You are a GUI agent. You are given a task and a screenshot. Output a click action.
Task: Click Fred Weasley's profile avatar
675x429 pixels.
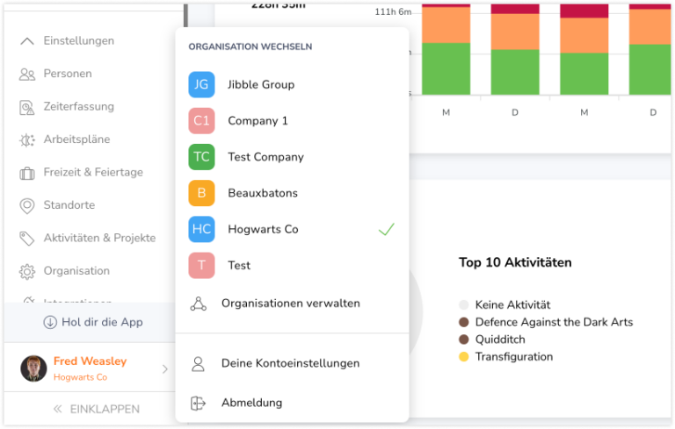pyautogui.click(x=33, y=368)
